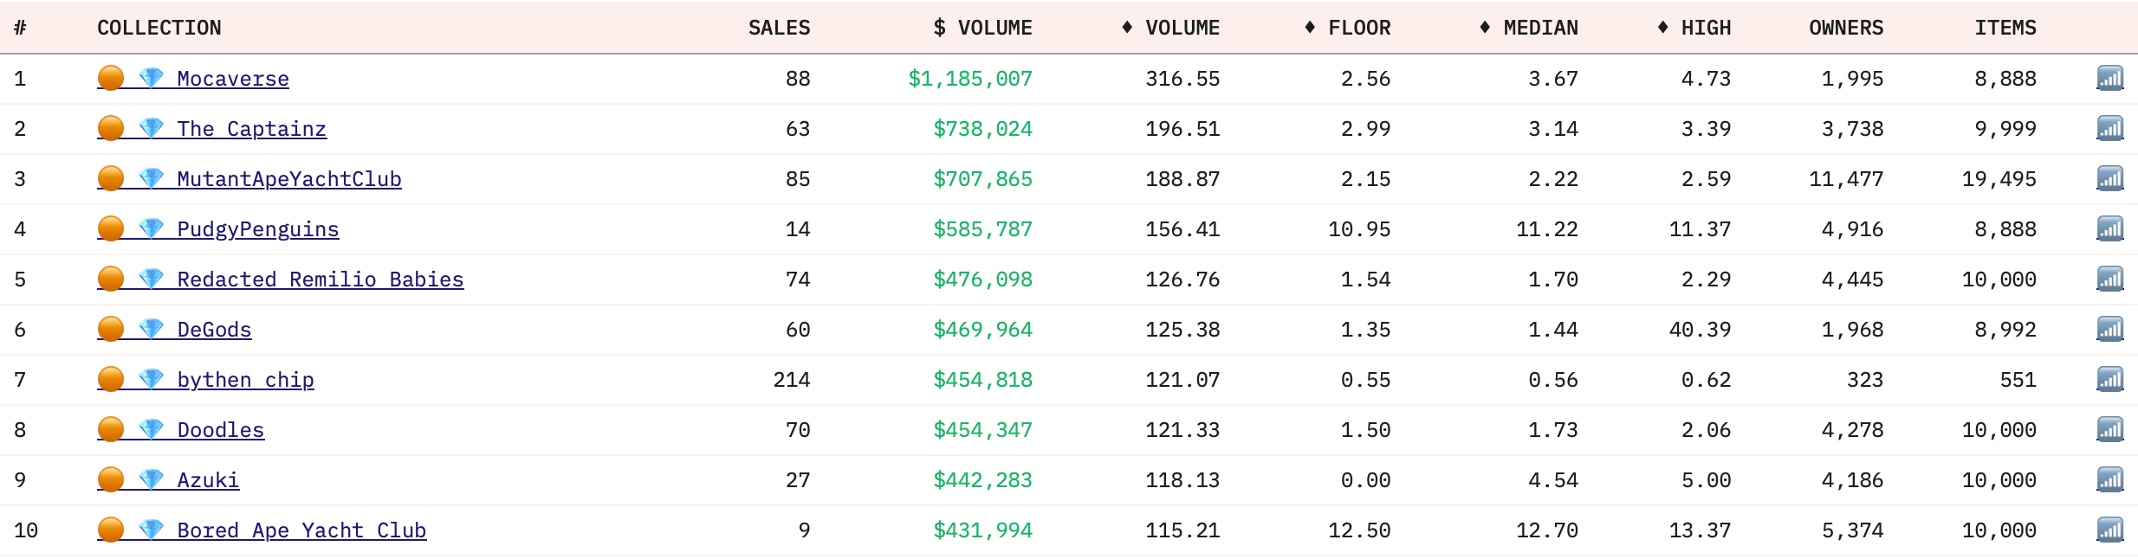This screenshot has height=559, width=2138.
Task: Open the chart icon for The Captainz
Action: click(x=2109, y=129)
